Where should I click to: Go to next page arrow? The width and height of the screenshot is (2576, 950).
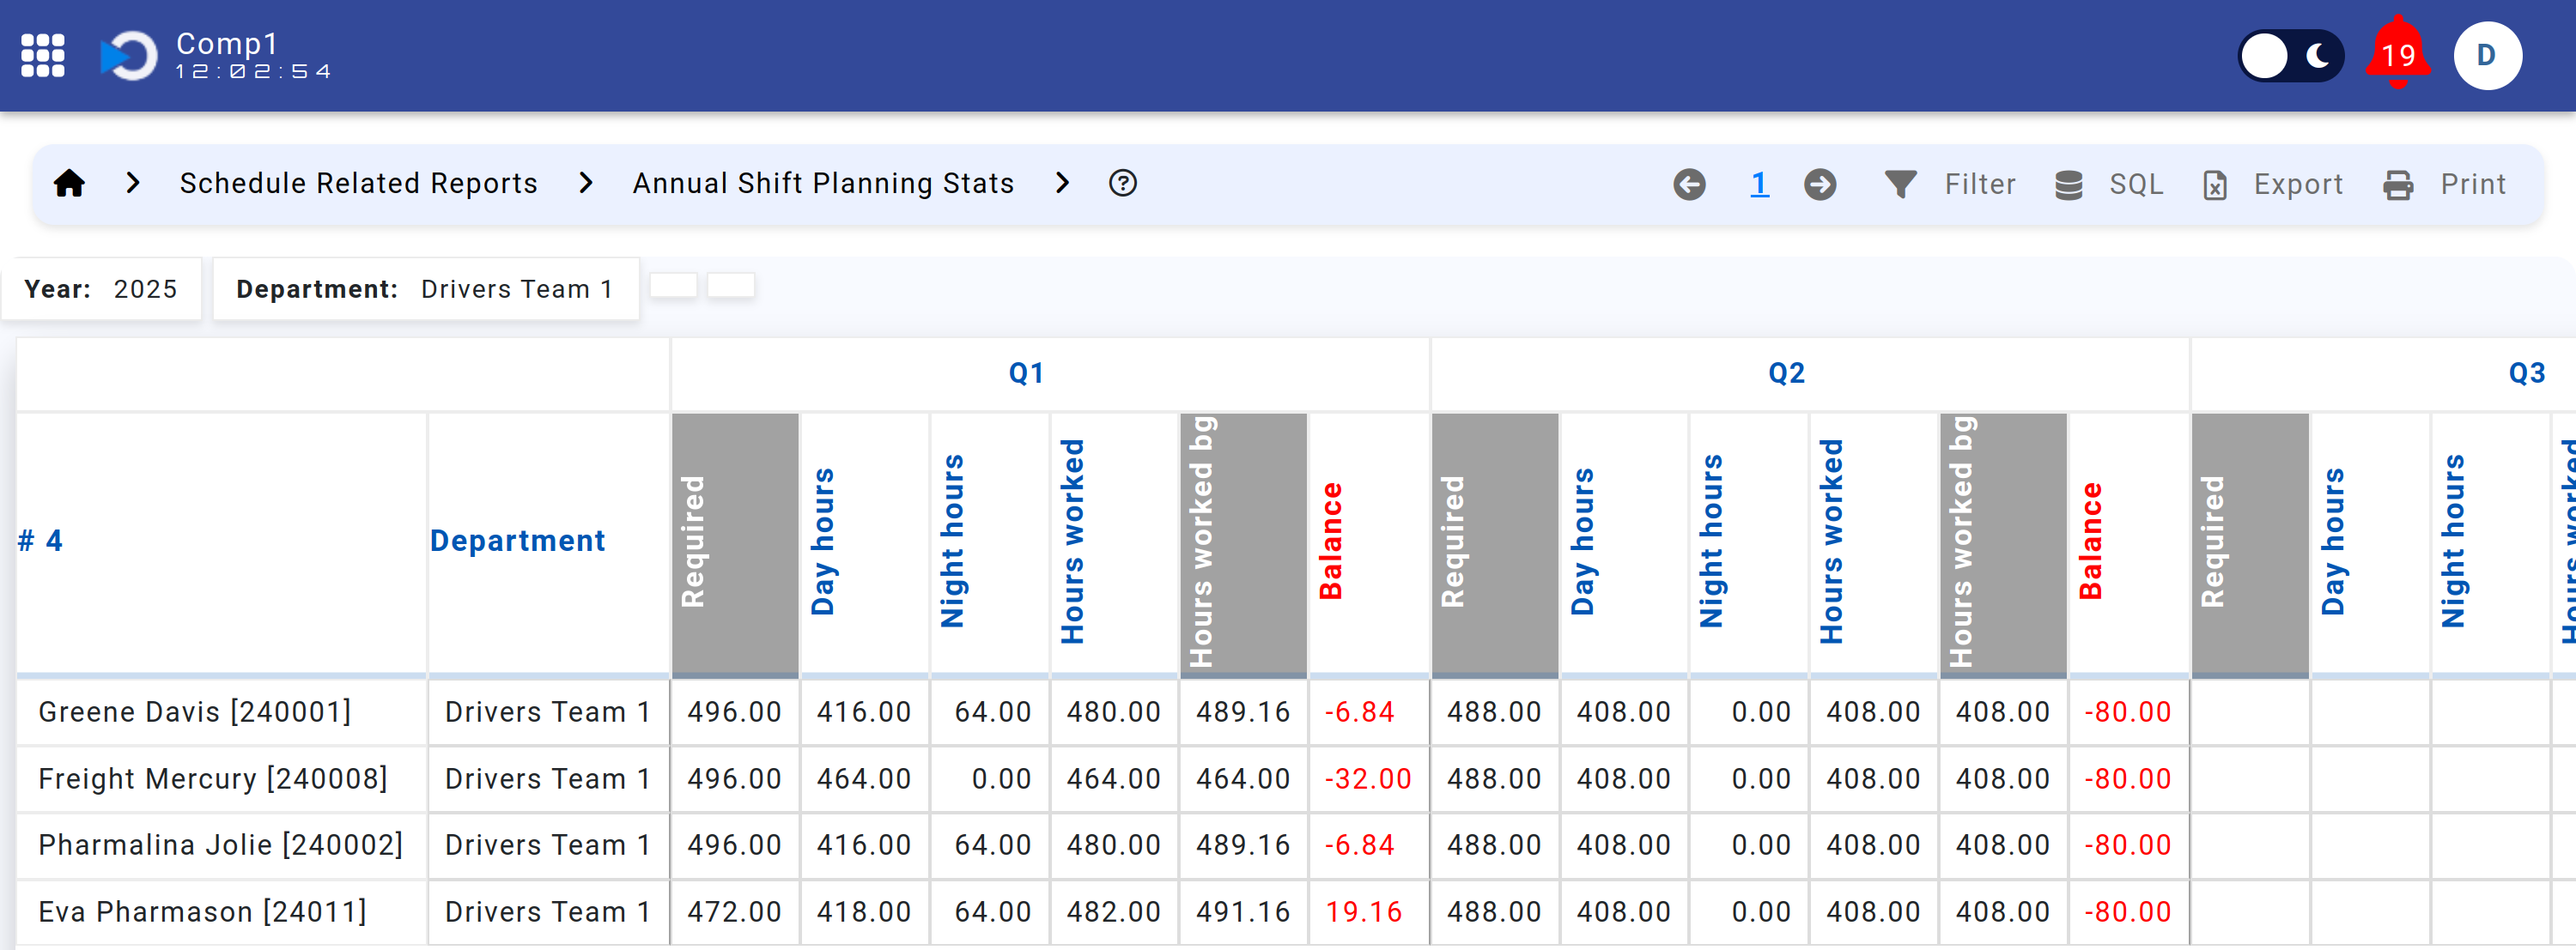[x=1820, y=185]
